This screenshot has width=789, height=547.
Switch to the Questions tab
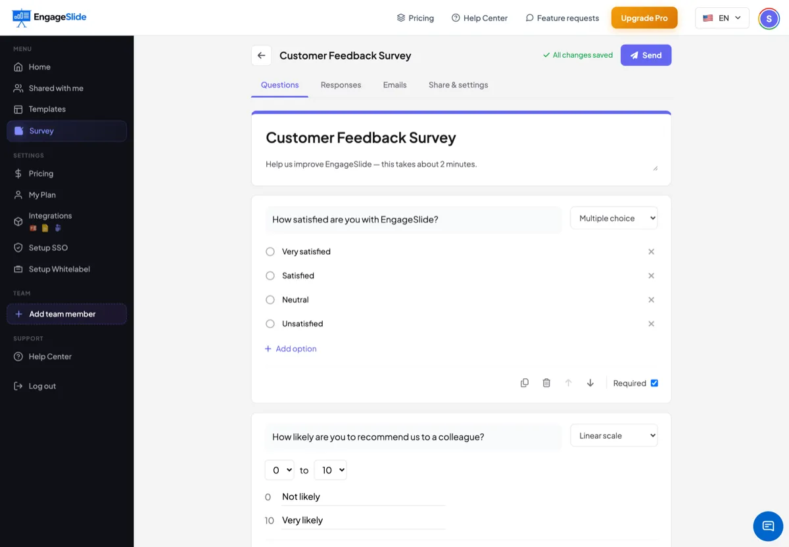point(279,85)
